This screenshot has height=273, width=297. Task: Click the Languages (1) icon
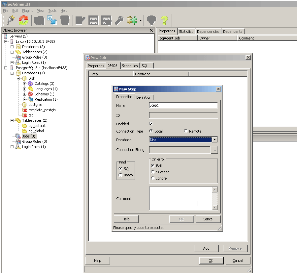(30, 89)
